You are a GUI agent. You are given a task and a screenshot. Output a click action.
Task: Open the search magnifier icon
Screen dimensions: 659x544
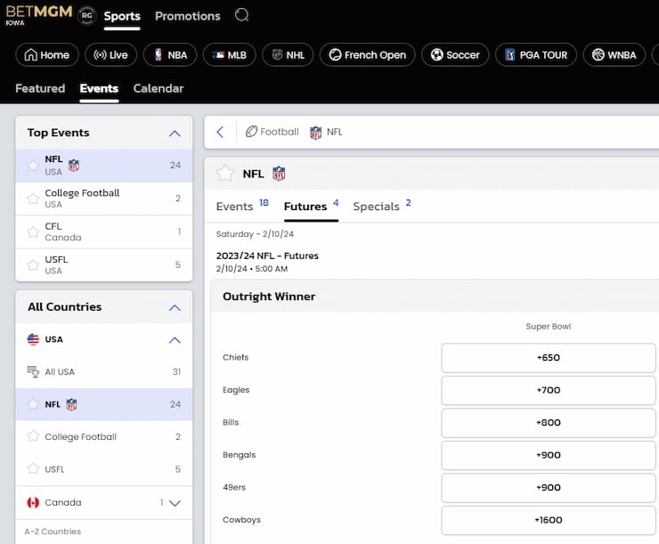click(241, 15)
